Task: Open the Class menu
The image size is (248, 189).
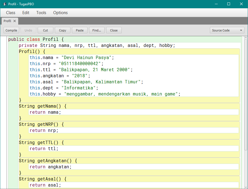Action: click(10, 13)
